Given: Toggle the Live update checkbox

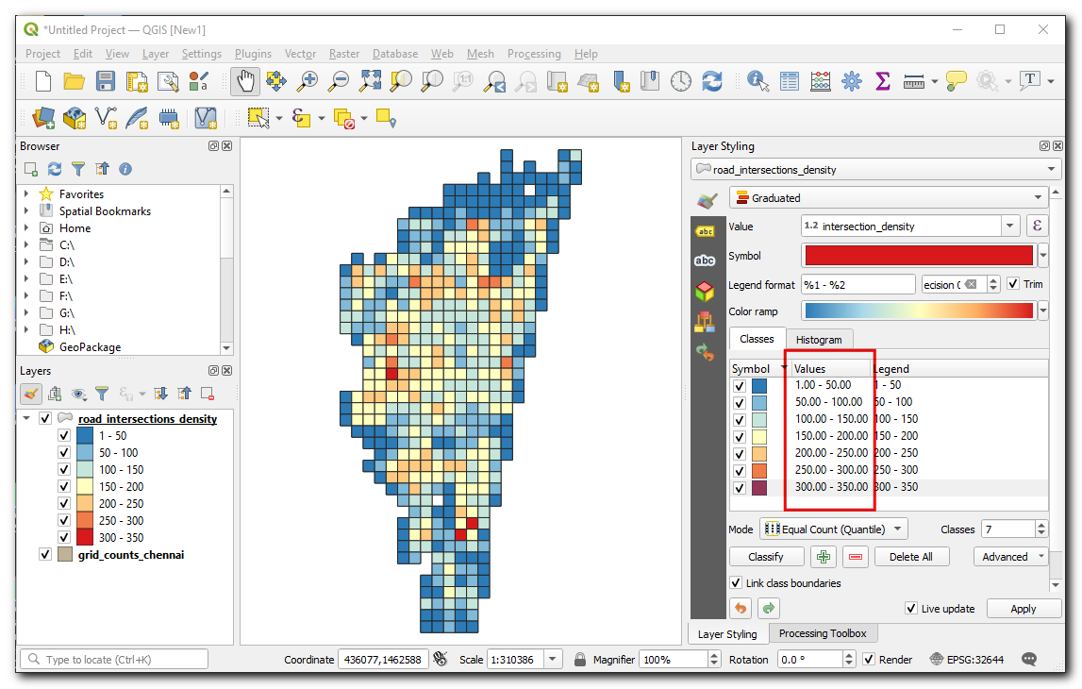Looking at the screenshot, I should [x=910, y=609].
